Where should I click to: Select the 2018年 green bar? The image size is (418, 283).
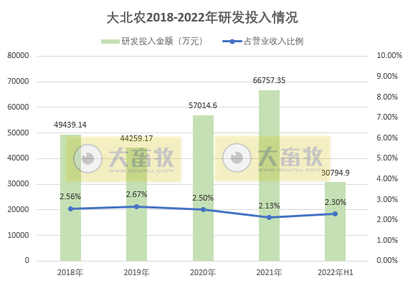click(x=71, y=198)
